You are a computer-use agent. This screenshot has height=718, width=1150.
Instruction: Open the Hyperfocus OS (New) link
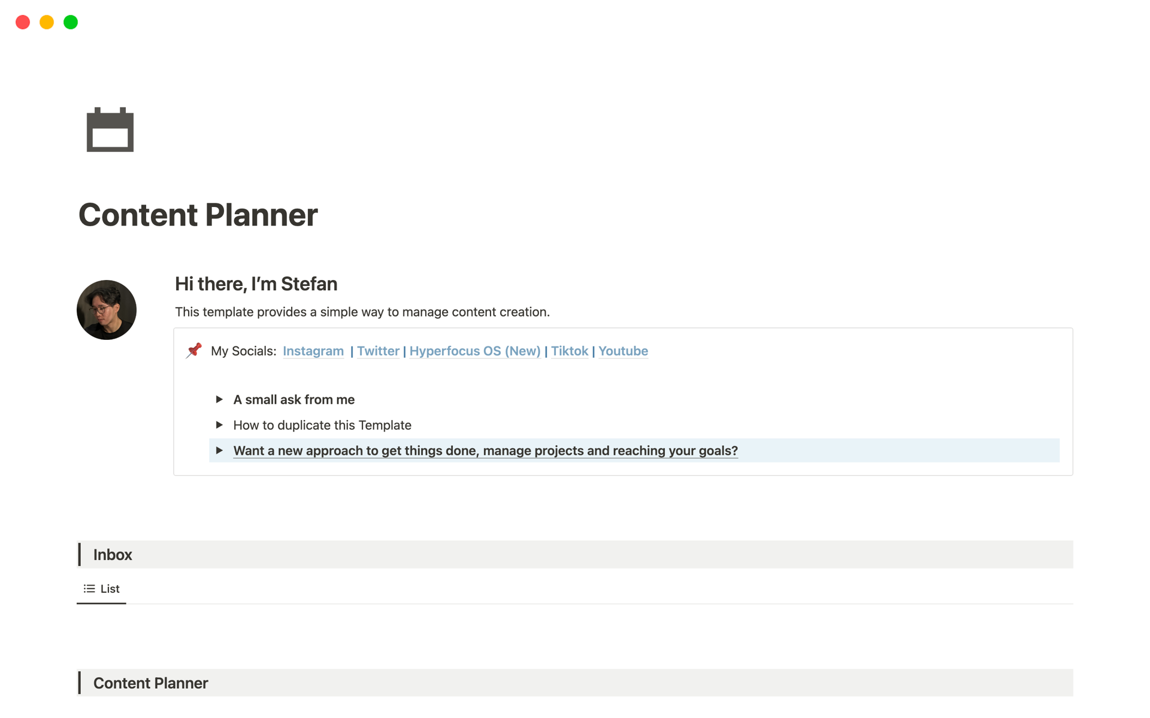click(x=475, y=351)
